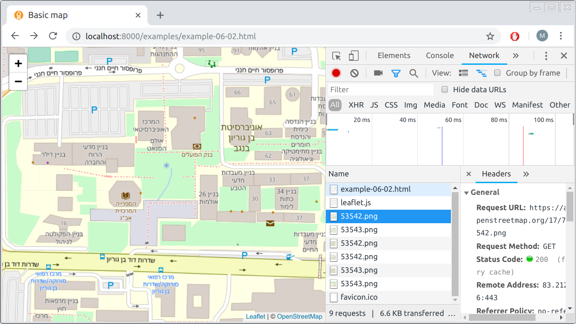576x324 pixels.
Task: Open the OpenStreetMap attribution link
Action: point(300,316)
